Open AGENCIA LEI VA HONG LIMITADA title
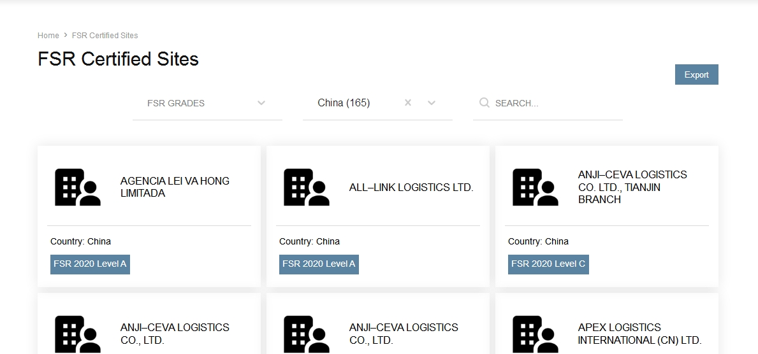758x354 pixels. (x=175, y=187)
